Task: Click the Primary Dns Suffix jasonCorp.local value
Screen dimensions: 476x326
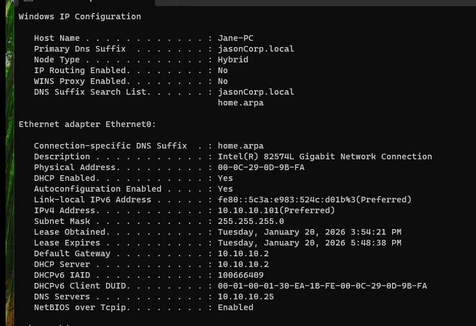Action: [256, 49]
